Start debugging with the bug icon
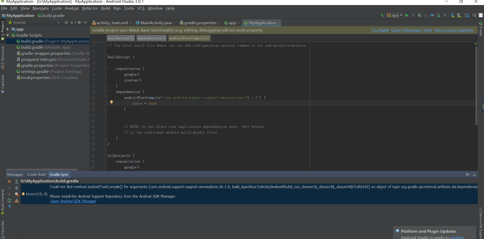 pyautogui.click(x=419, y=15)
